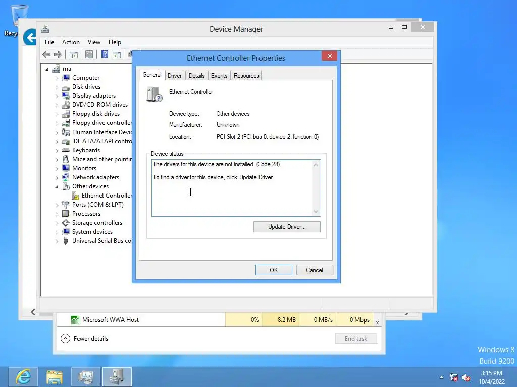Click the Ethernet Controller warning icon in tree
The image size is (517, 387).
point(76,196)
